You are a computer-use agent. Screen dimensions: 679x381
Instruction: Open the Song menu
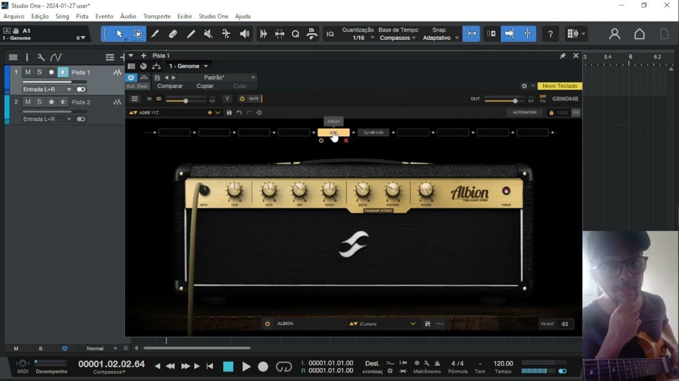pyautogui.click(x=62, y=16)
